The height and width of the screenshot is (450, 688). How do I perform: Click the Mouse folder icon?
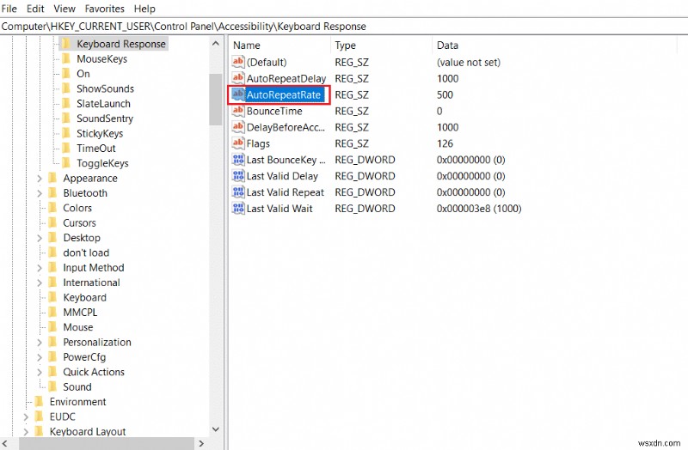pos(52,326)
